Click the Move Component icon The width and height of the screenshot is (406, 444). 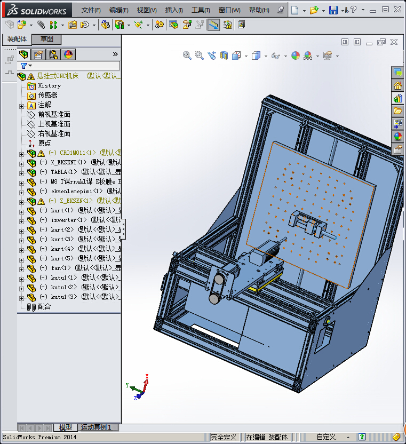tap(85, 25)
